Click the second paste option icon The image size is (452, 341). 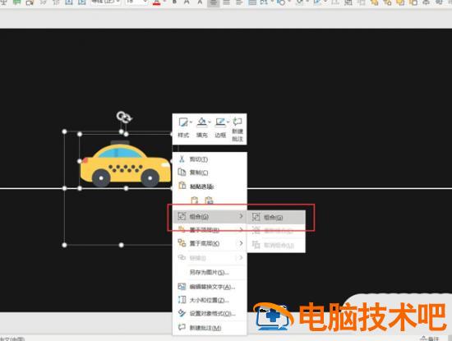pos(209,200)
